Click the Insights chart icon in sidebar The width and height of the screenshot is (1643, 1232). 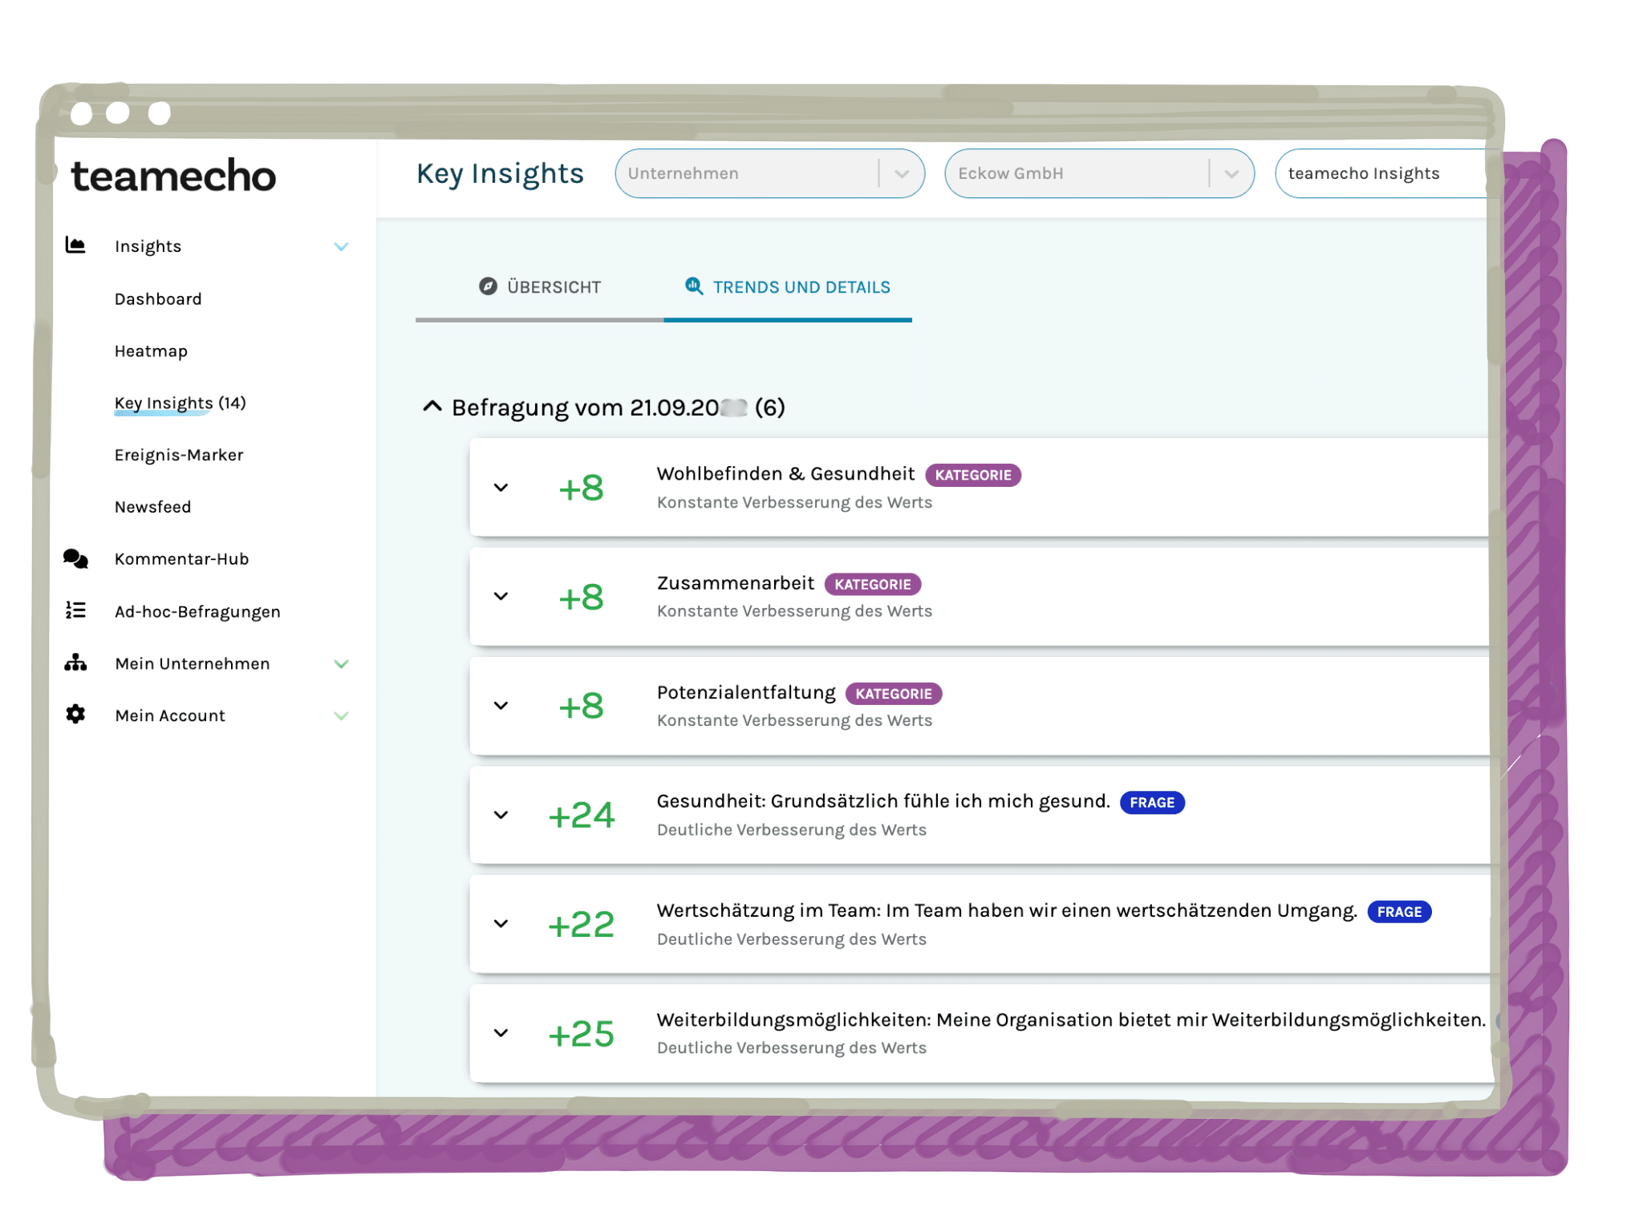coord(75,245)
